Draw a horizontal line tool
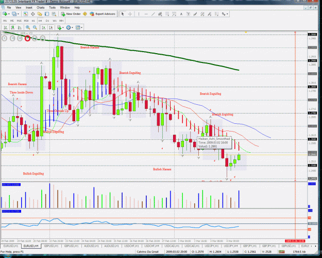322x258 pixels. coord(146,14)
